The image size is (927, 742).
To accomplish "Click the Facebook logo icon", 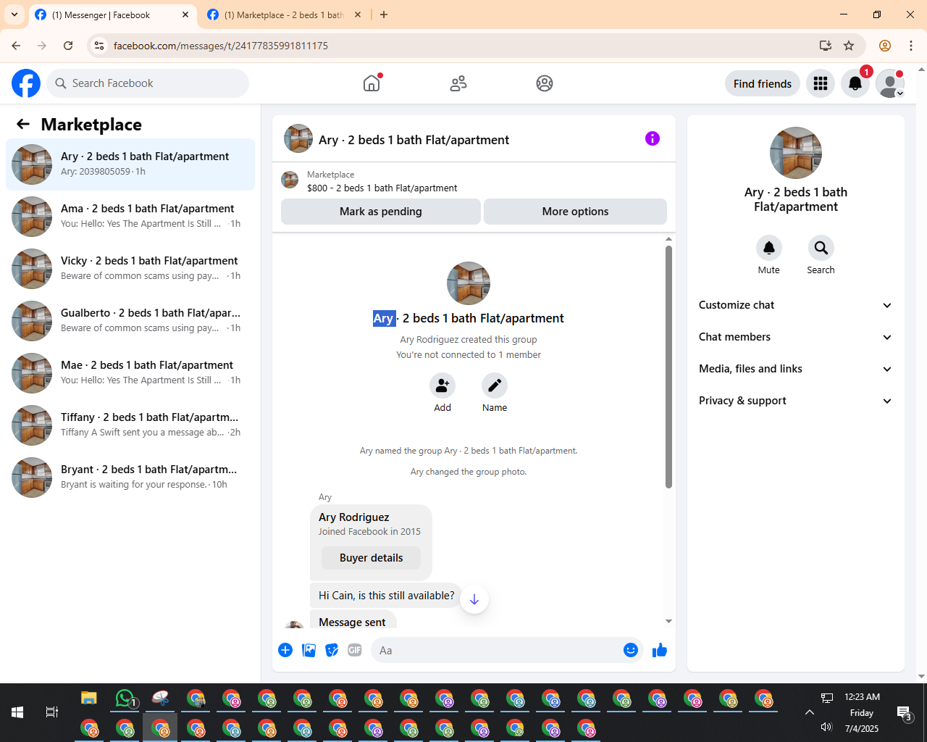I will tap(26, 83).
